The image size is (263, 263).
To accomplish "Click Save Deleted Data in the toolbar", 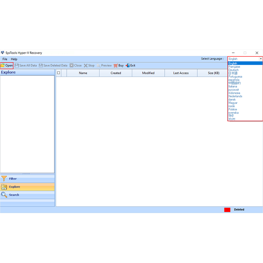I will click(53, 65).
